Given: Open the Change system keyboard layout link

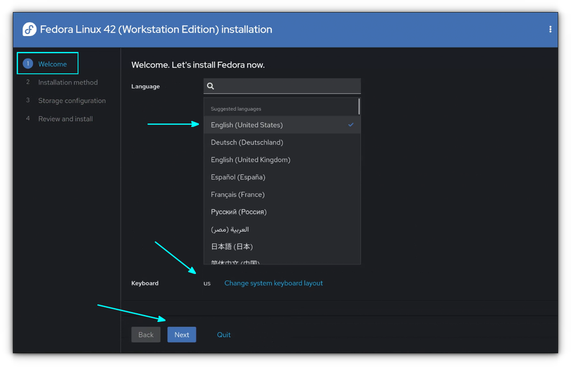Looking at the screenshot, I should [x=273, y=283].
